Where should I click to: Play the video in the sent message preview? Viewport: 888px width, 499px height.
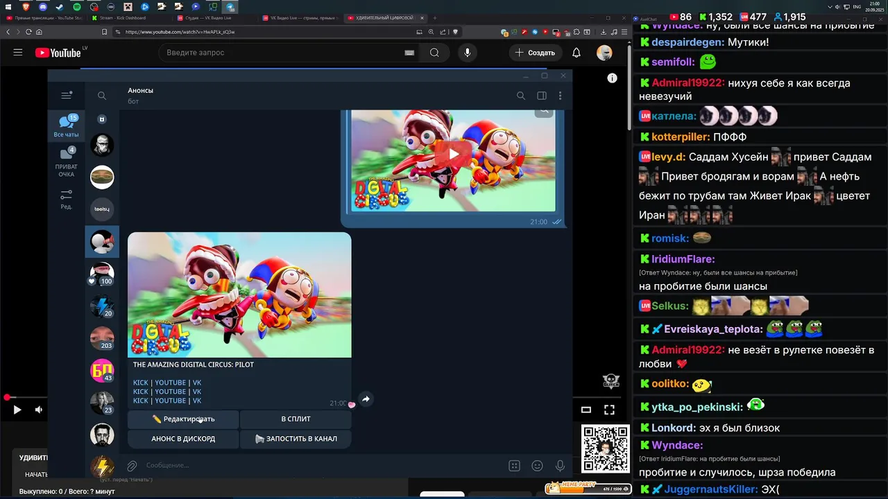(453, 154)
